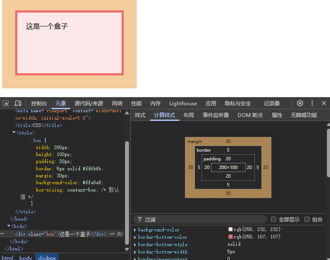Check the 组合 checkbox
The image size is (330, 260).
coord(307,219)
